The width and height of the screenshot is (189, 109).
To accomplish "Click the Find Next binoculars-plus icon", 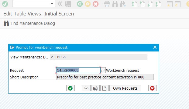I will tap(123, 4).
